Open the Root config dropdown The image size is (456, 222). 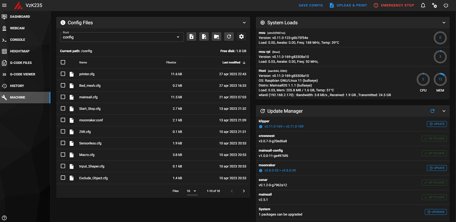click(x=121, y=37)
